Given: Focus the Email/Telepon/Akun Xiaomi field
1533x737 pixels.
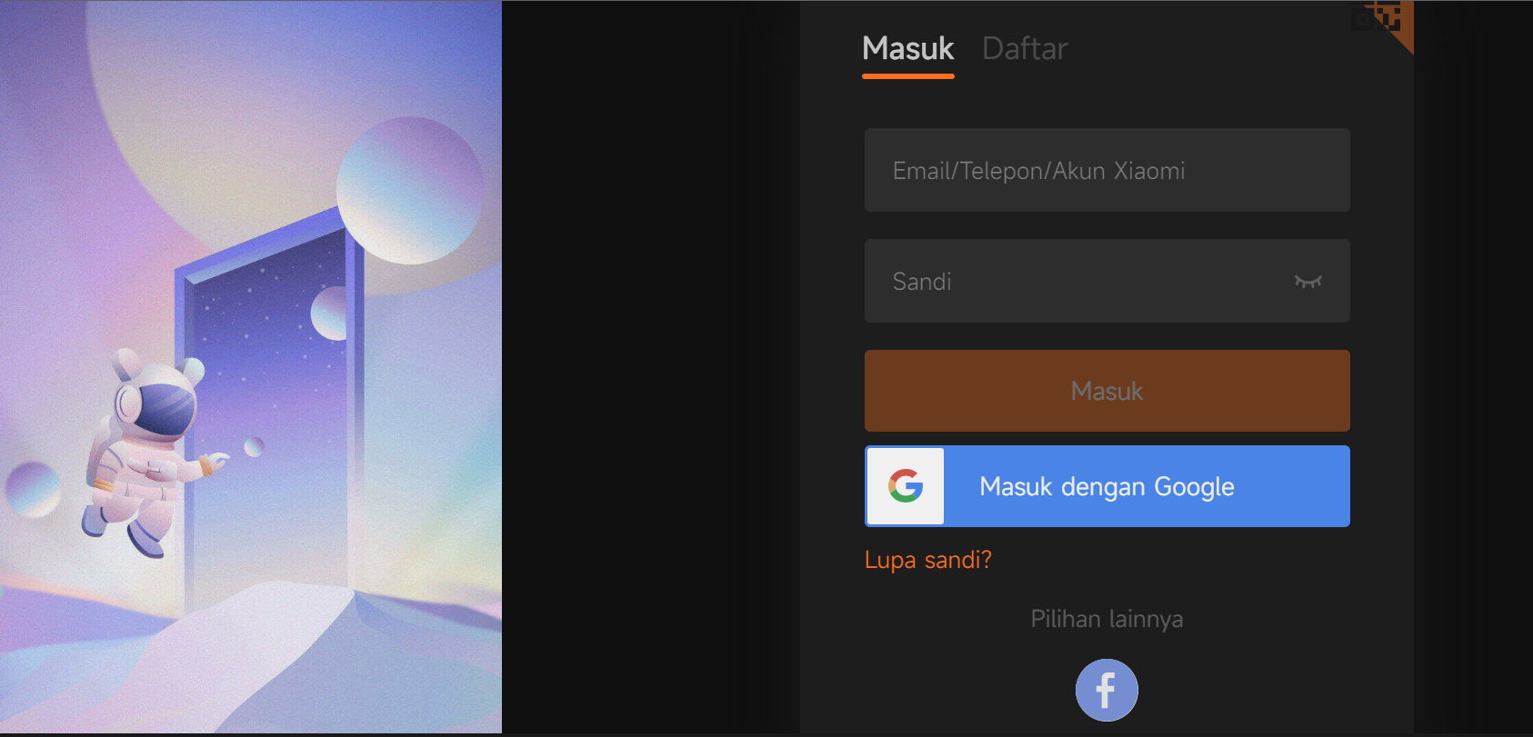Looking at the screenshot, I should click(x=1107, y=170).
